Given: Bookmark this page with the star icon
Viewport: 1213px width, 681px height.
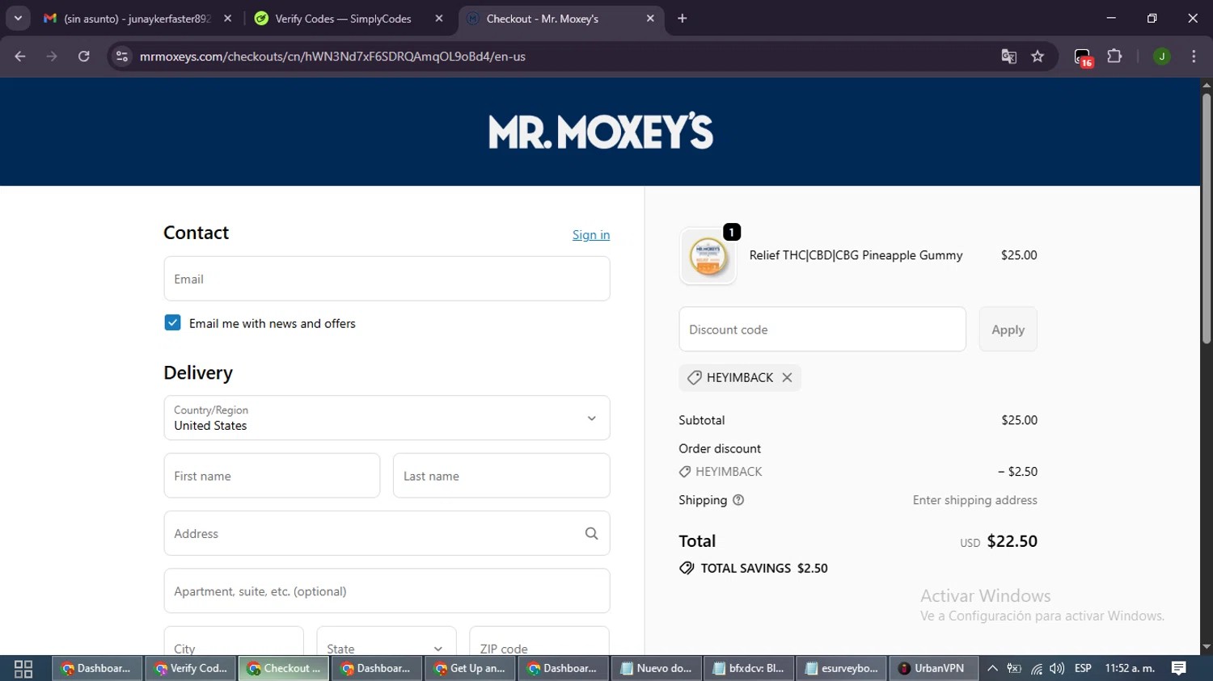Looking at the screenshot, I should [1038, 57].
